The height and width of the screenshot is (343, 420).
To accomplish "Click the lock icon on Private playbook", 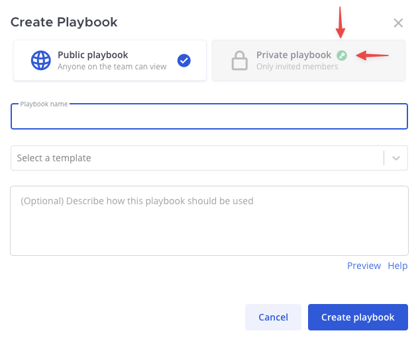I will point(239,61).
